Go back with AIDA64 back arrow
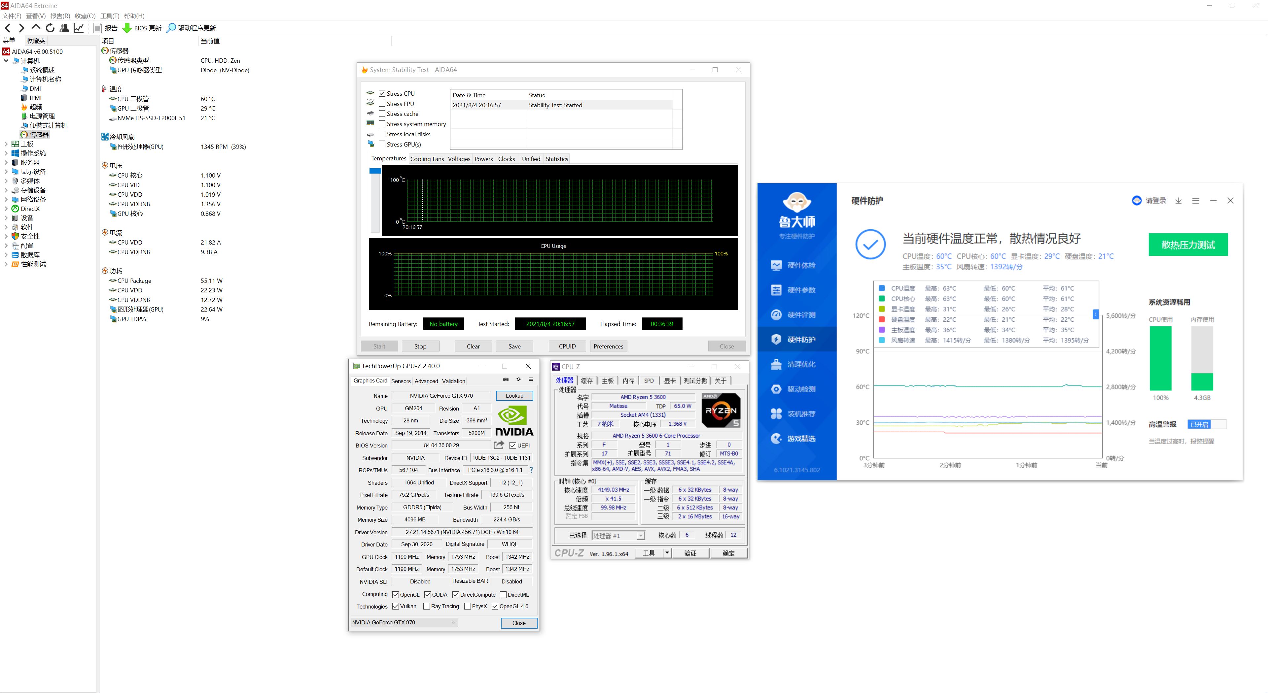The width and height of the screenshot is (1268, 693). pos(7,28)
